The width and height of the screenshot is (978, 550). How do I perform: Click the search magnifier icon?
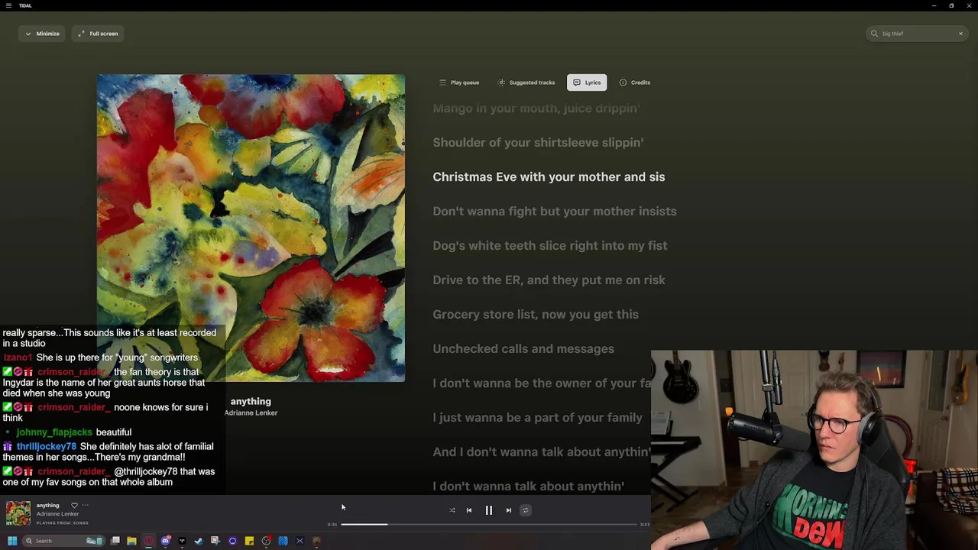[x=874, y=34]
